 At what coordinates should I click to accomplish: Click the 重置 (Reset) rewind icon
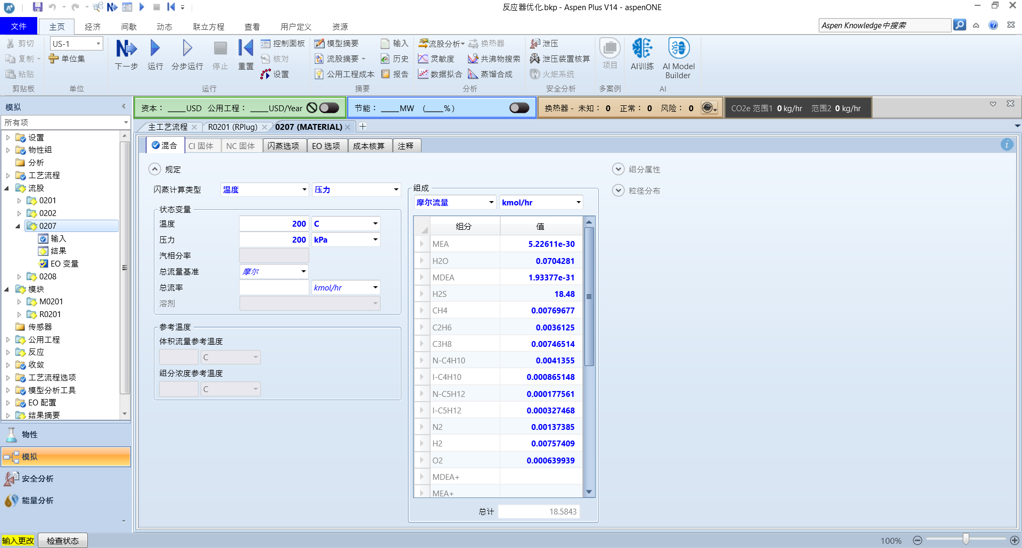(x=245, y=49)
